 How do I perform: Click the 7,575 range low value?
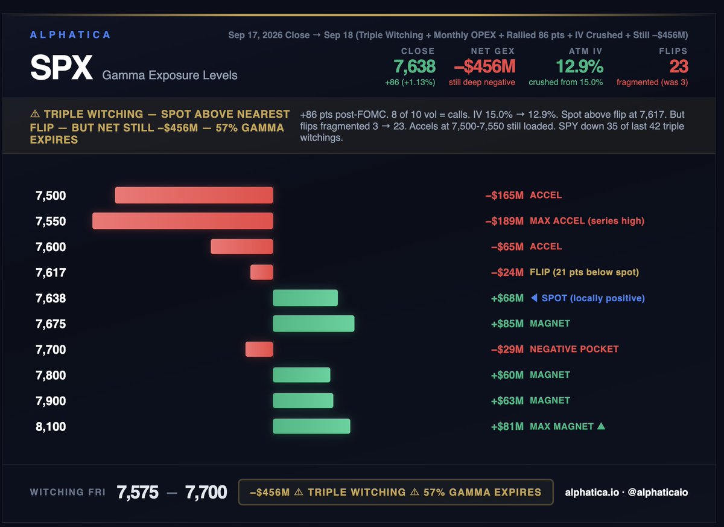138,493
